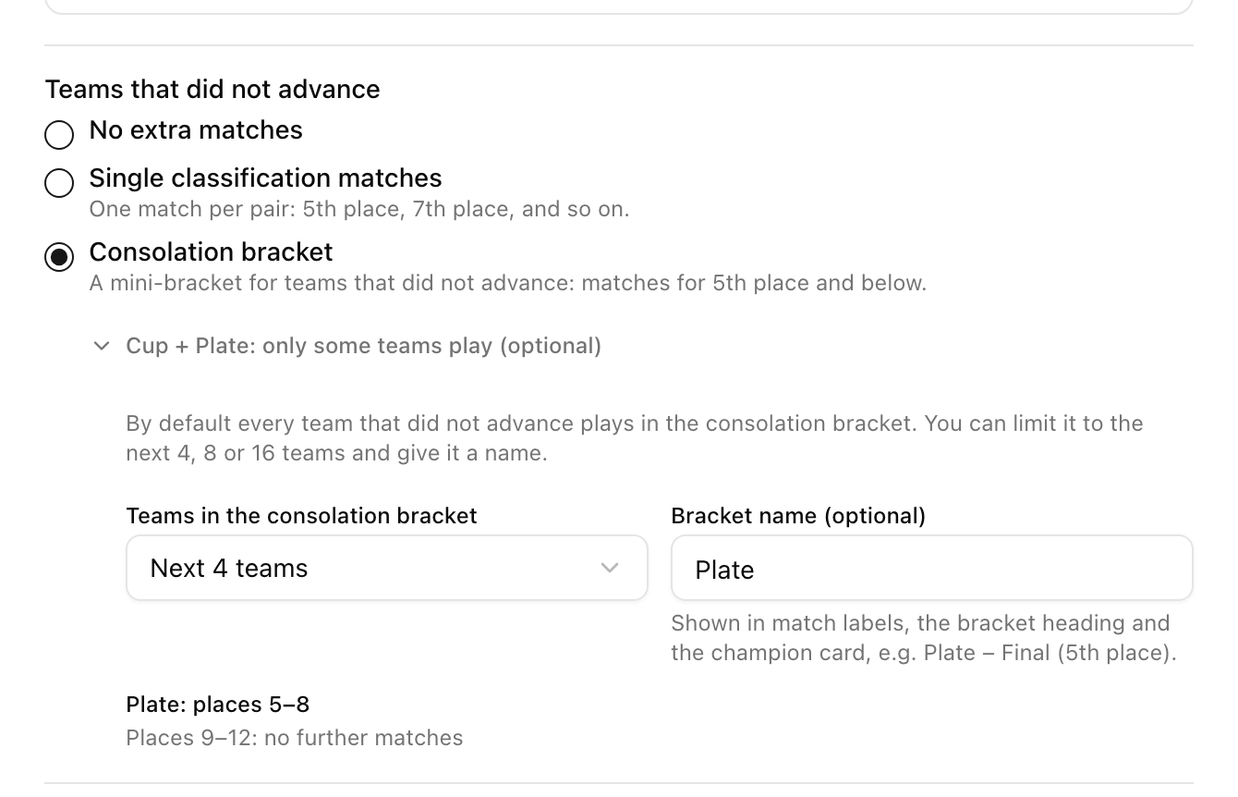Image resolution: width=1238 pixels, height=797 pixels.
Task: Select the No extra matches radio button
Action: click(x=59, y=134)
